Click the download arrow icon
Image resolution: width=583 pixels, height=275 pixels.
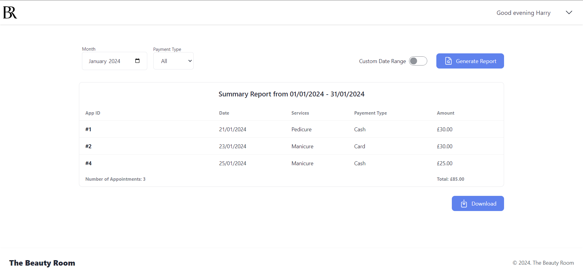[464, 204]
